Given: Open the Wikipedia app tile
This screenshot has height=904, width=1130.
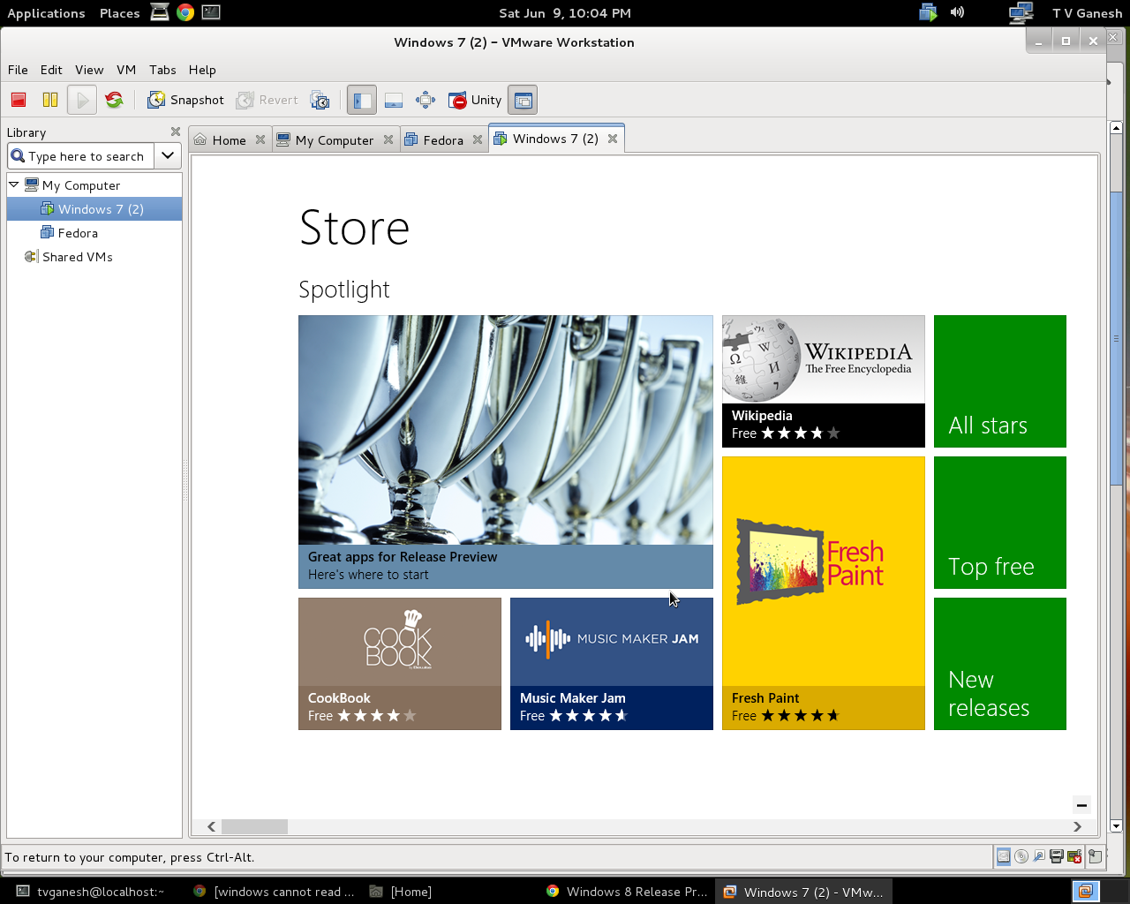Looking at the screenshot, I should (x=823, y=381).
